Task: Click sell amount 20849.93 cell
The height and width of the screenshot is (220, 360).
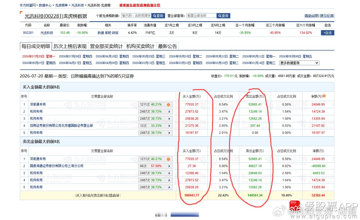Action: pos(255,173)
